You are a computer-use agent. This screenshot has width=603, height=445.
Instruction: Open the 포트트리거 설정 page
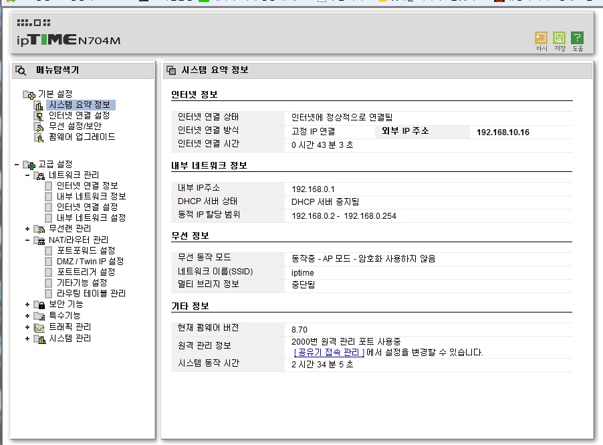(86, 272)
